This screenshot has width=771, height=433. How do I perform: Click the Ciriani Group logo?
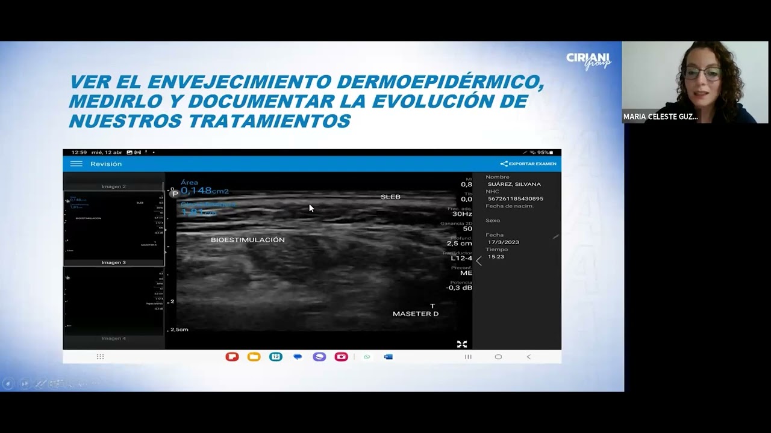pos(589,61)
